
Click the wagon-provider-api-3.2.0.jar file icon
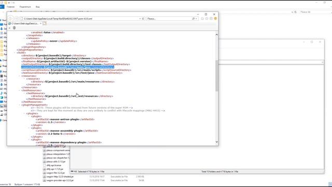tap(44, 180)
